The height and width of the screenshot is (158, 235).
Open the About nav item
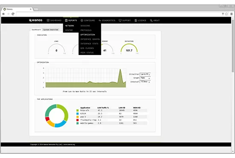(x=155, y=20)
